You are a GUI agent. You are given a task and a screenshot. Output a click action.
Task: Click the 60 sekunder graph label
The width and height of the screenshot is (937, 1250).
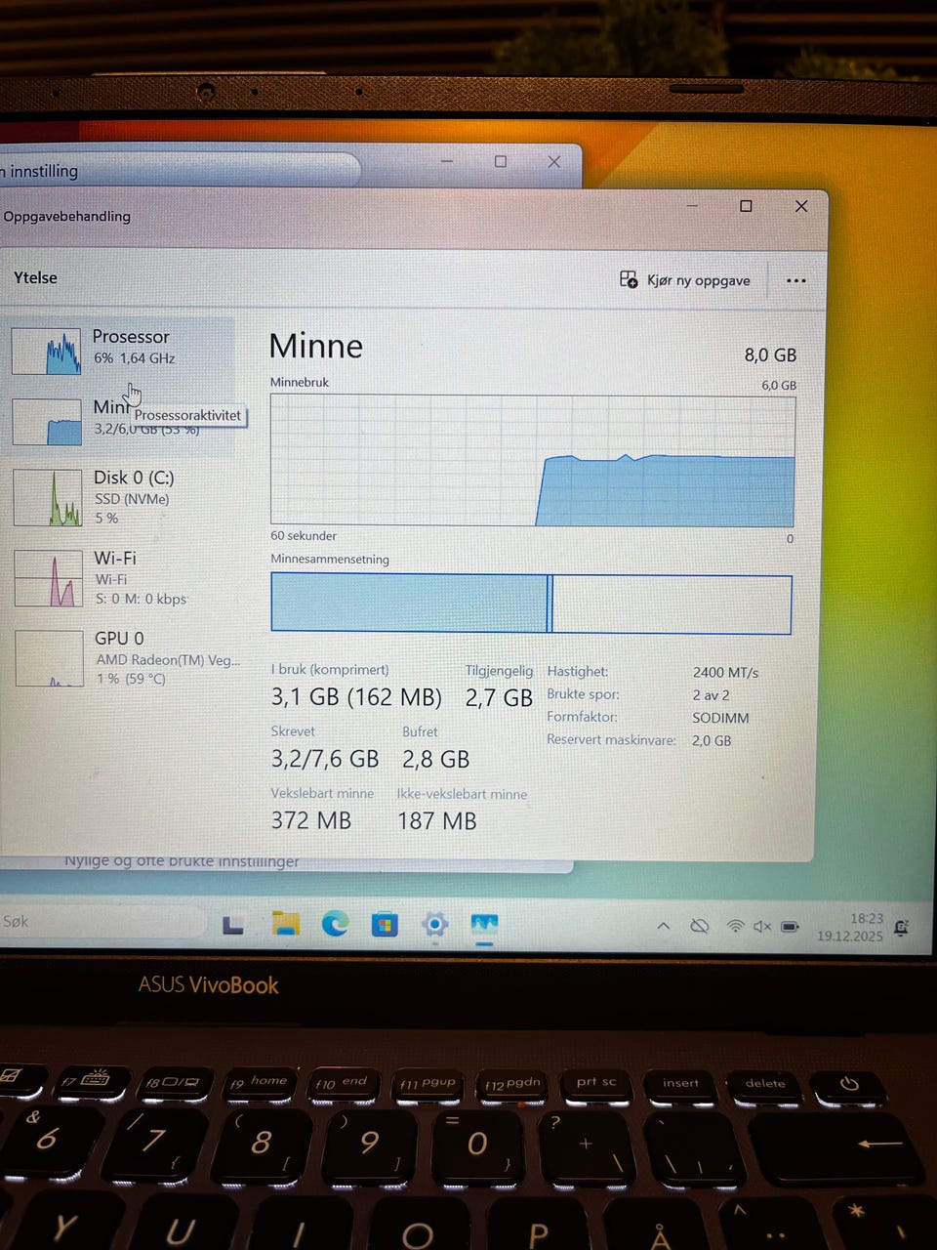coord(304,535)
